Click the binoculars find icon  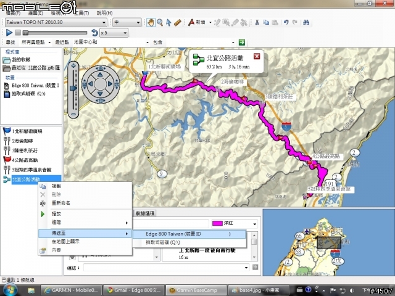pyautogui.click(x=306, y=22)
